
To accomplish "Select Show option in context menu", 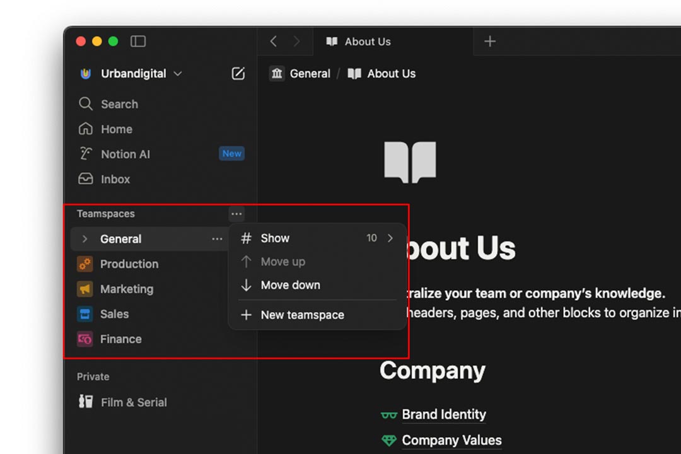I will pos(317,238).
